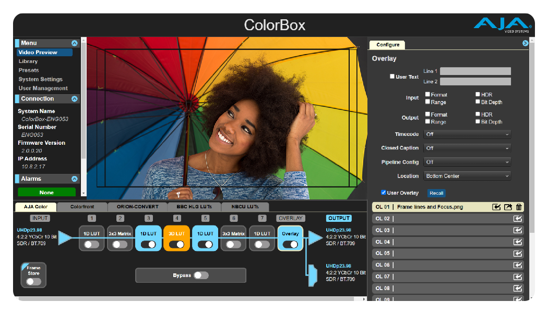Screen dimensions: 548x314
Task: Select the AJA Color tab
Action: coord(35,207)
